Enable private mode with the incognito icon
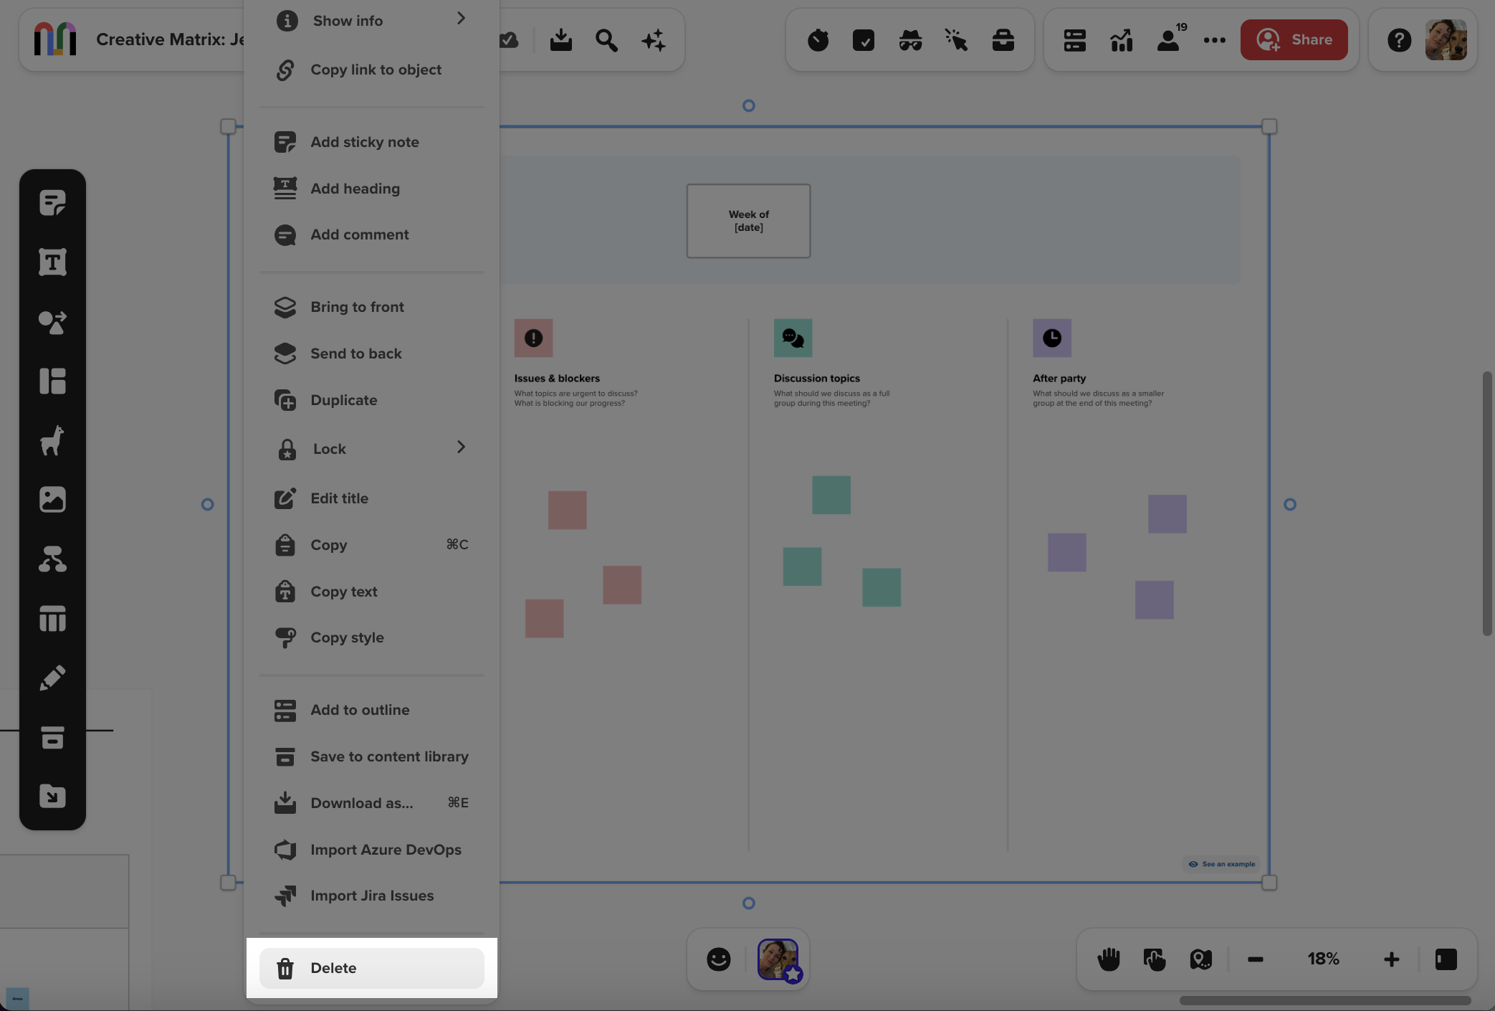This screenshot has width=1495, height=1011. point(910,40)
